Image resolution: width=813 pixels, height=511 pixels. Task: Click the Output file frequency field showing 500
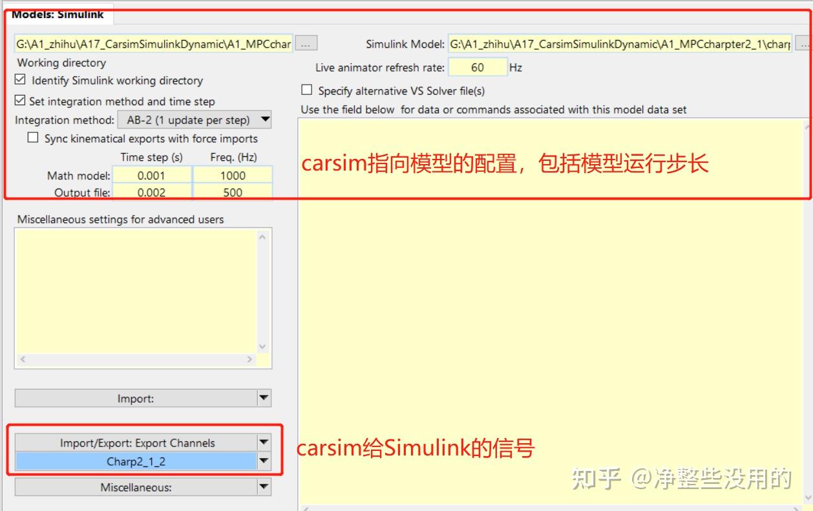232,190
